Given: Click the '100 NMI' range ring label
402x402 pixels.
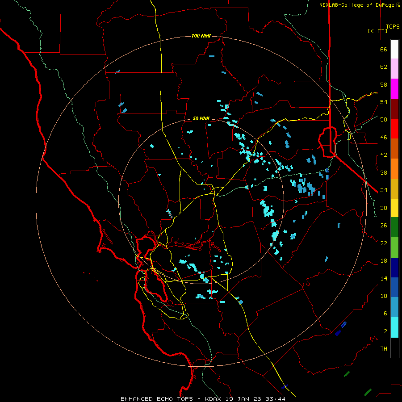Looking at the screenshot, I should [x=201, y=36].
